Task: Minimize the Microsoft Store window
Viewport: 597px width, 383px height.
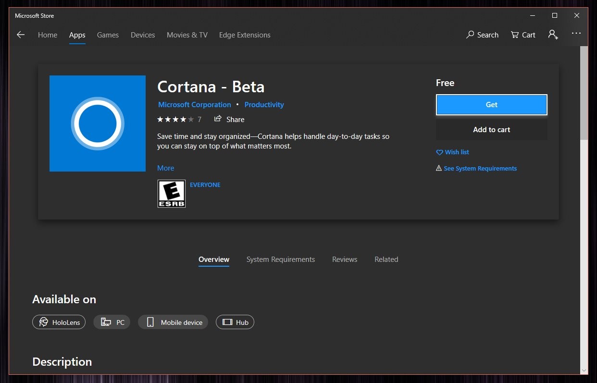Action: (x=533, y=16)
